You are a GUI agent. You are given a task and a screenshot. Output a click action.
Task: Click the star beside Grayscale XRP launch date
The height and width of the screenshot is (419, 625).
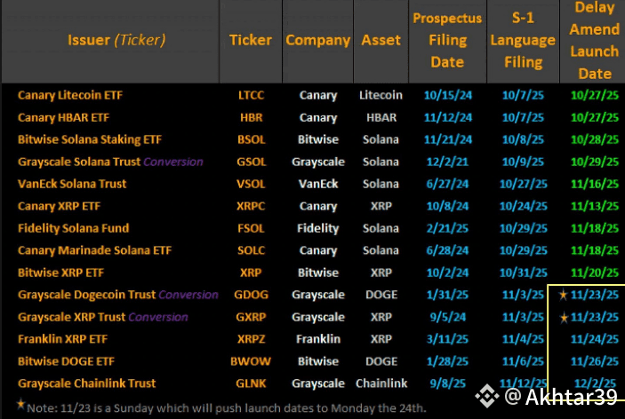click(564, 317)
